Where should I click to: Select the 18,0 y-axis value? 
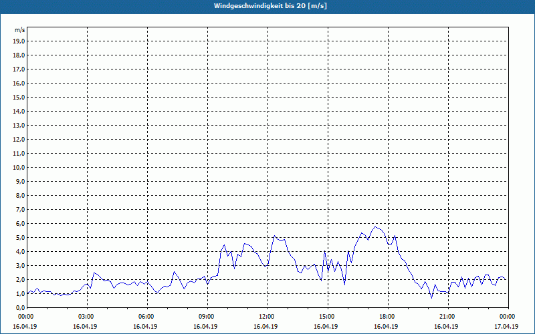[19, 55]
